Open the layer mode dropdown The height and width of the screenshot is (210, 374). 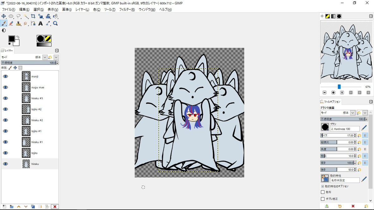point(45,57)
